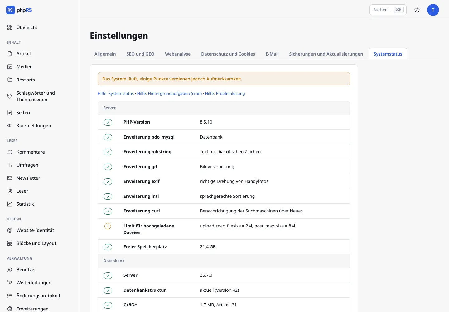The image size is (449, 312).
Task: Click the Erweiterung pdo_mysql label
Action: pos(149,137)
